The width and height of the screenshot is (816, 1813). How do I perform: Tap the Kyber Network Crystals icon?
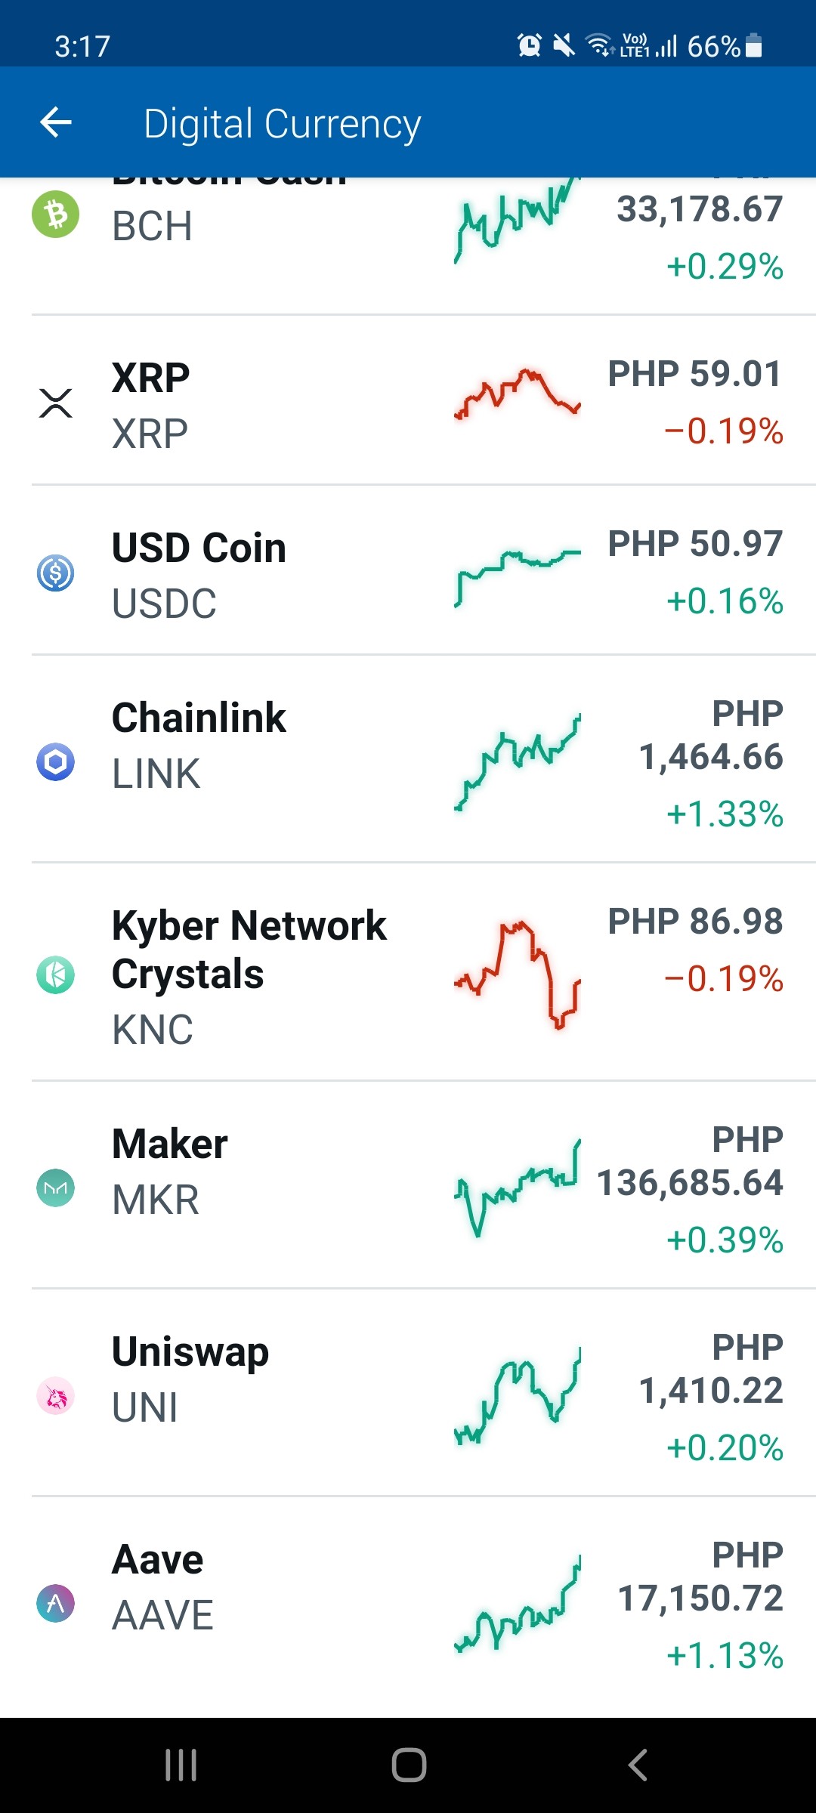55,974
